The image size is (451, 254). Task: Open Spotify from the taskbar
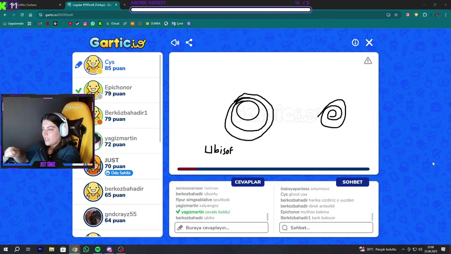pos(98,249)
